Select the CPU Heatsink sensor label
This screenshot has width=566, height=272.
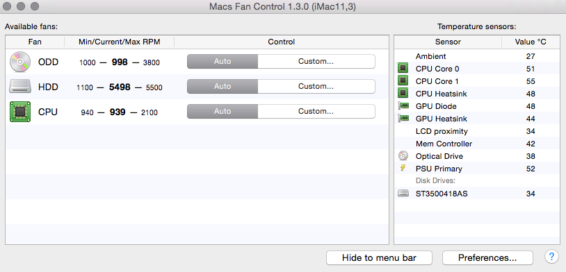coord(441,94)
